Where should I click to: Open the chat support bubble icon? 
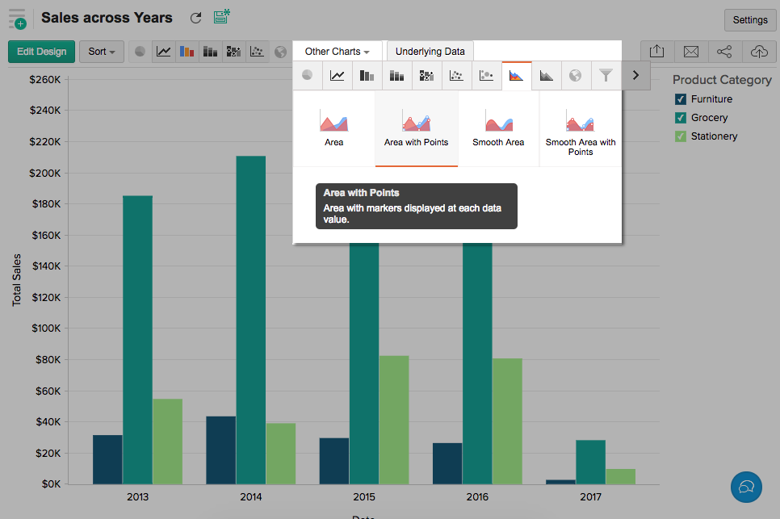coord(747,487)
